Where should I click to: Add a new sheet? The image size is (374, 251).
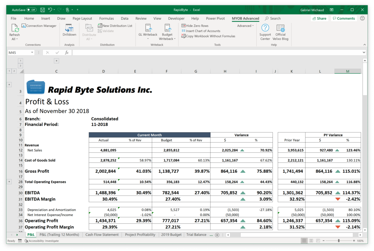217,235
